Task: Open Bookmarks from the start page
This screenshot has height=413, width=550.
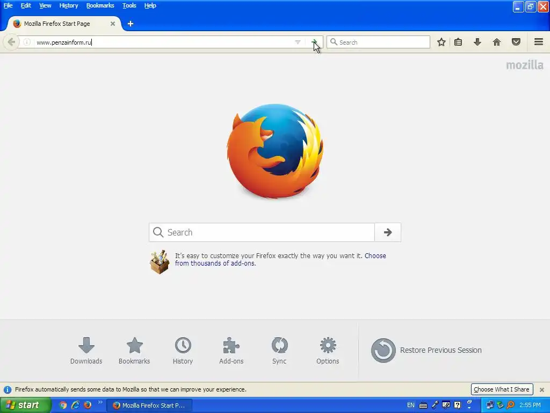Action: [x=134, y=351]
